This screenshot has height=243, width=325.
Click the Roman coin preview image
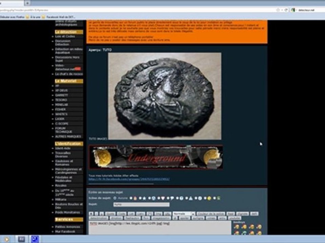click(x=165, y=96)
